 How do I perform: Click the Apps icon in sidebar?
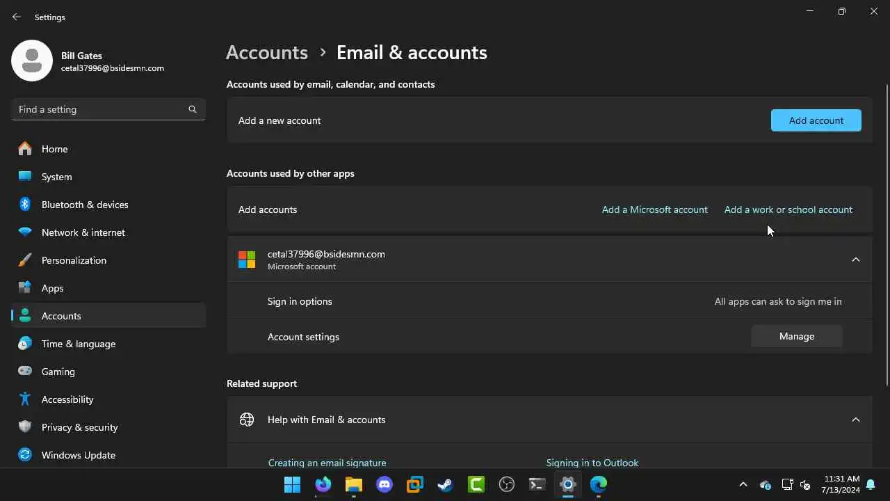point(25,288)
